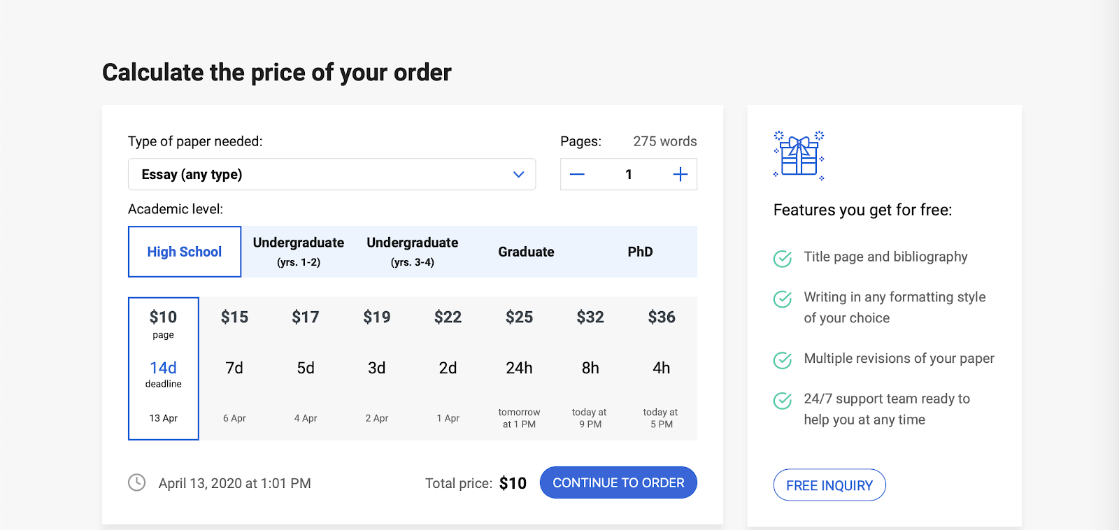Click checkmark icon beside Multiple revisions
Image resolution: width=1119 pixels, height=530 pixels.
(783, 360)
